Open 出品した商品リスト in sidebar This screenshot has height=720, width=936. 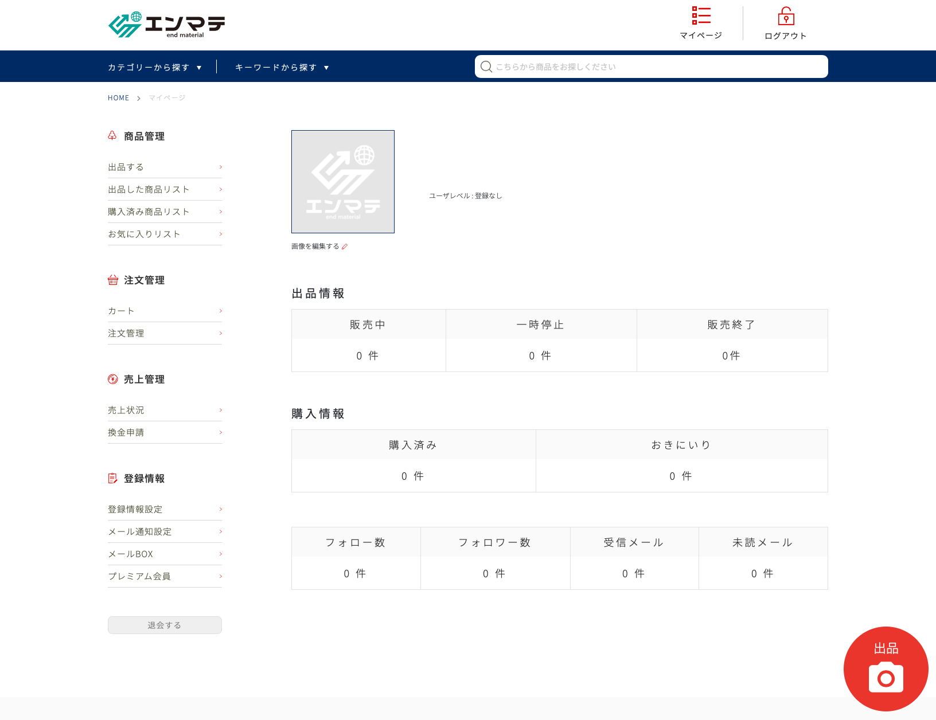coord(149,190)
